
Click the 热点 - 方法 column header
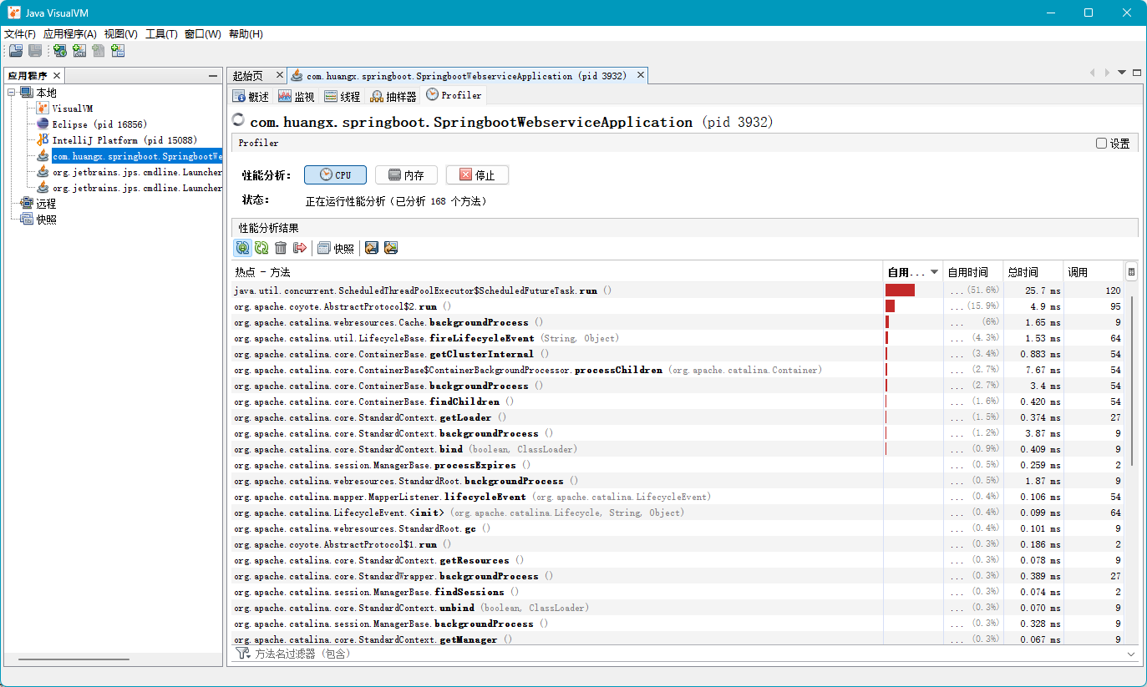557,272
